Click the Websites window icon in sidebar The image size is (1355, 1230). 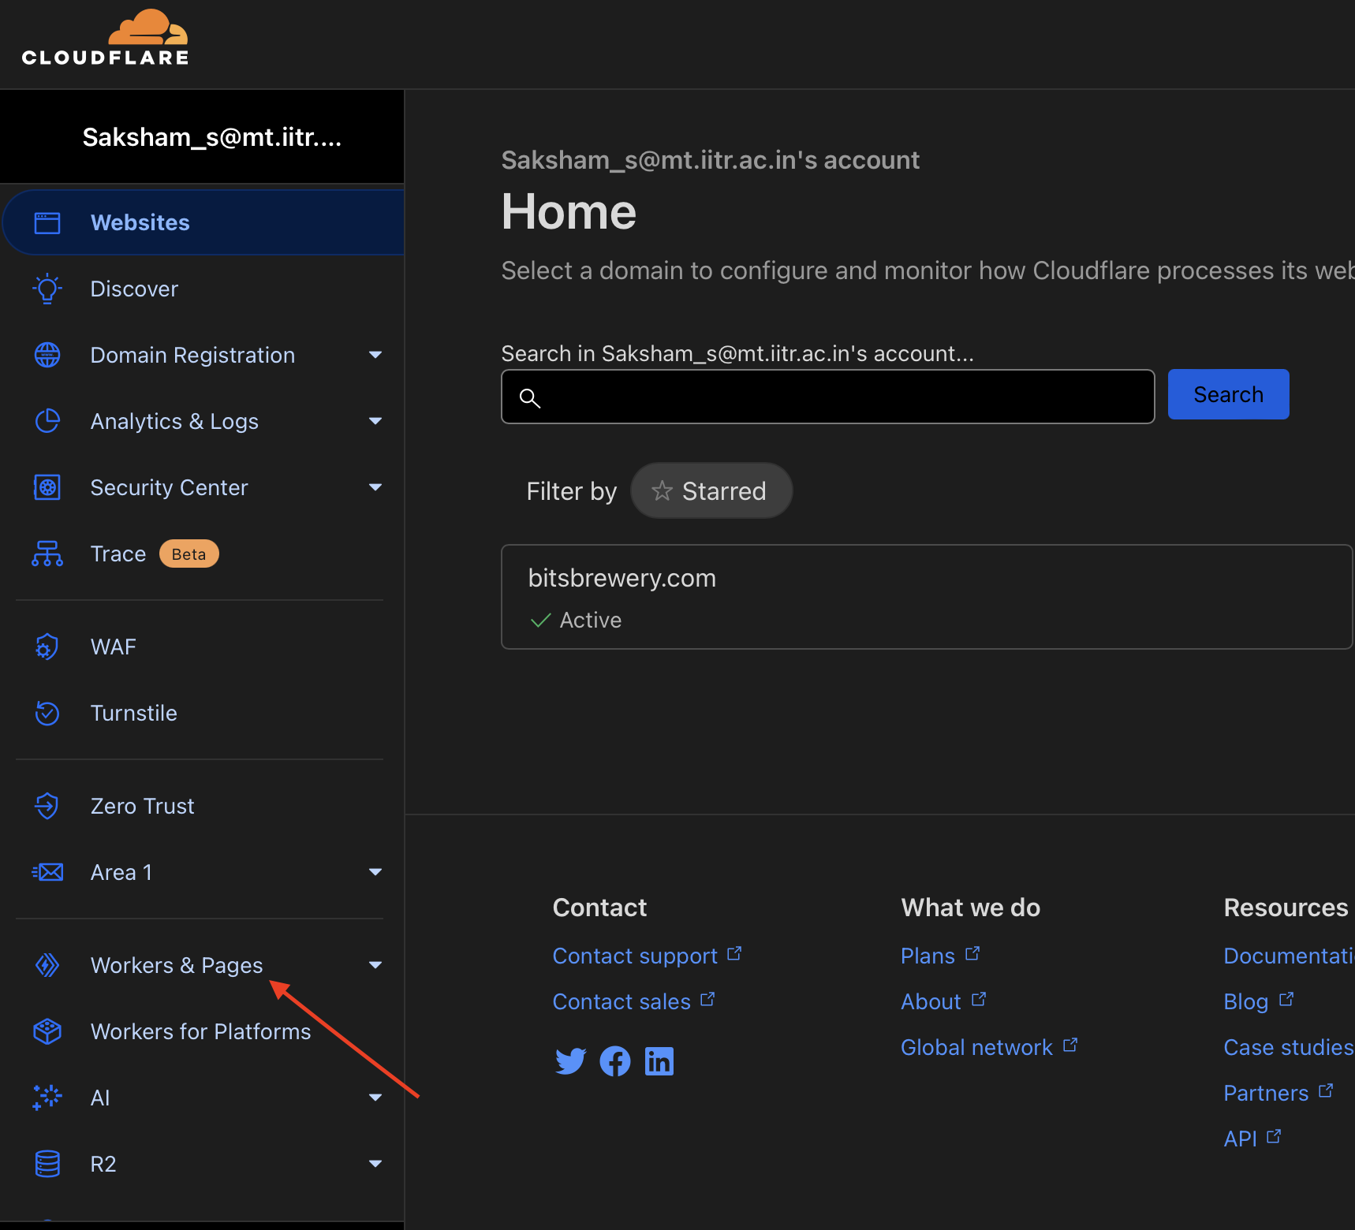(47, 223)
